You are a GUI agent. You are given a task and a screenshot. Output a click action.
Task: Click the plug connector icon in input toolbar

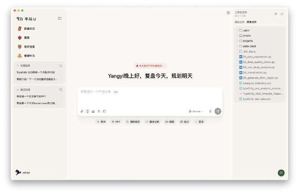tap(99, 111)
